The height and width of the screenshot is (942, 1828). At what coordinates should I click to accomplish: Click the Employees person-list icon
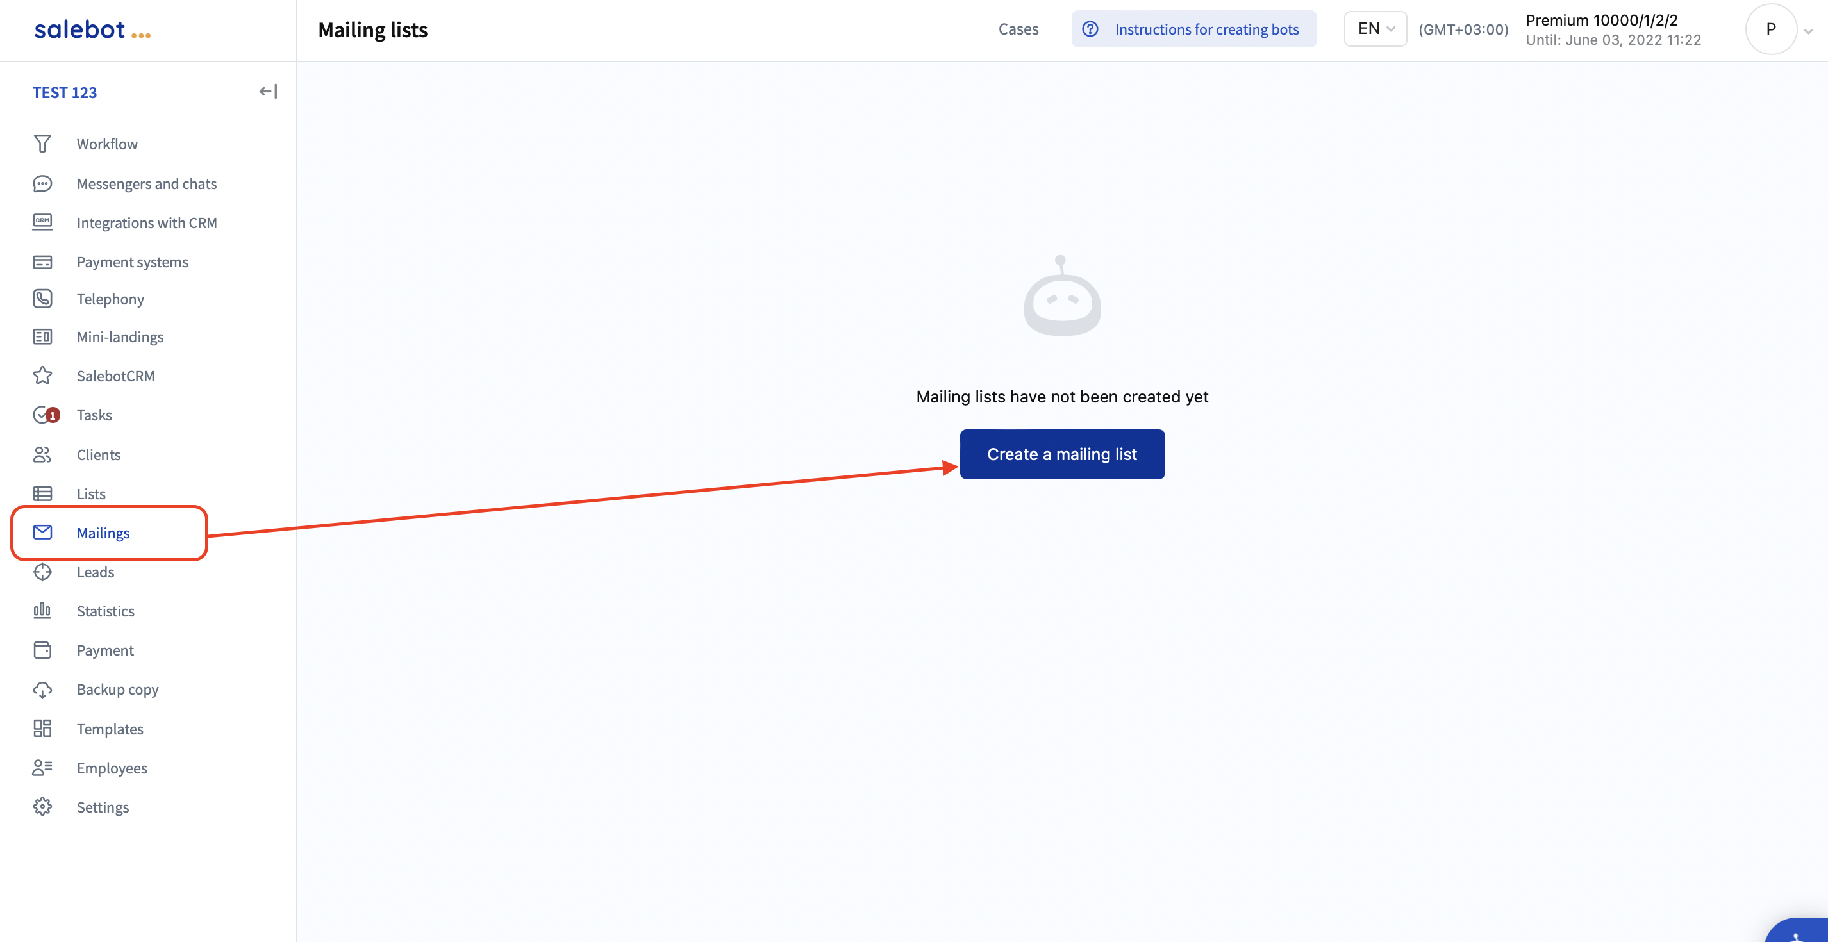click(x=42, y=768)
